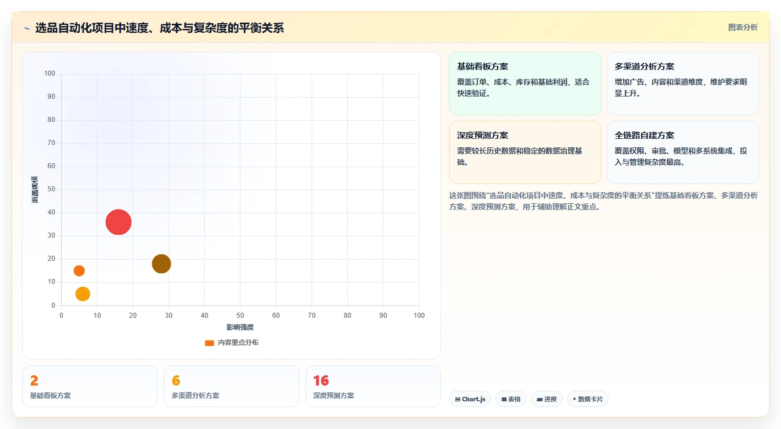This screenshot has width=781, height=429.
Task: Click the 增加广告、内容和渠道维度 description text
Action: (x=681, y=87)
